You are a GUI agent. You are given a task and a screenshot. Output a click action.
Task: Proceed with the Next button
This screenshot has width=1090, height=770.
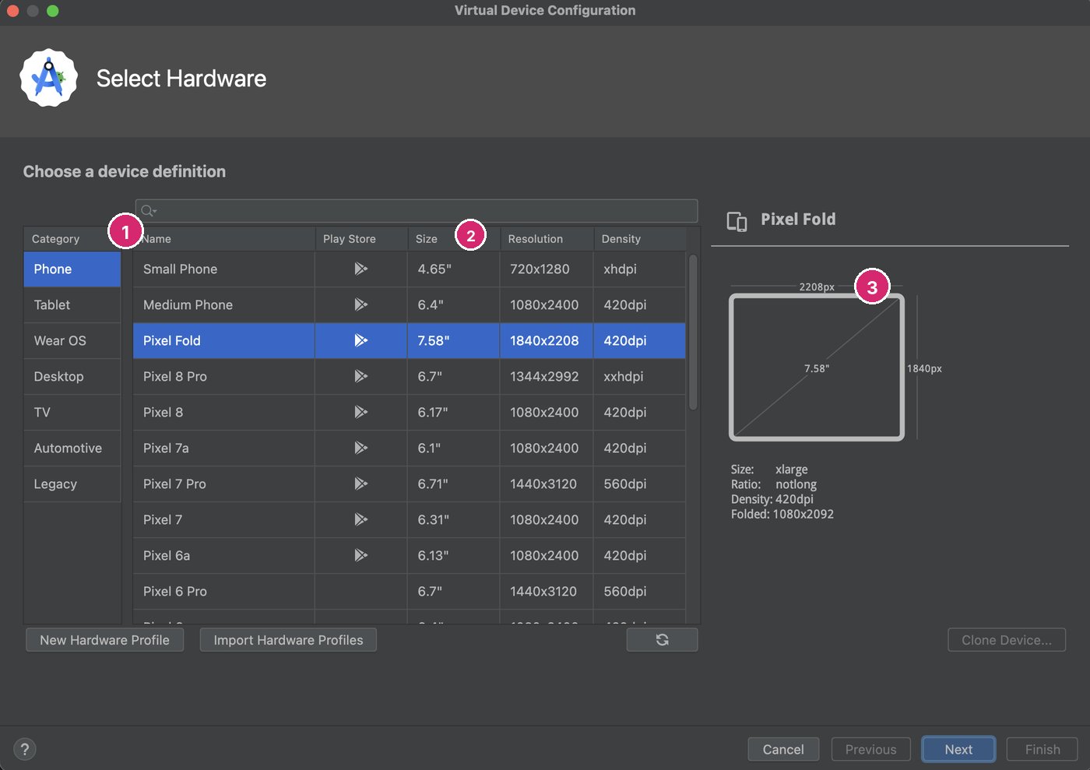958,749
